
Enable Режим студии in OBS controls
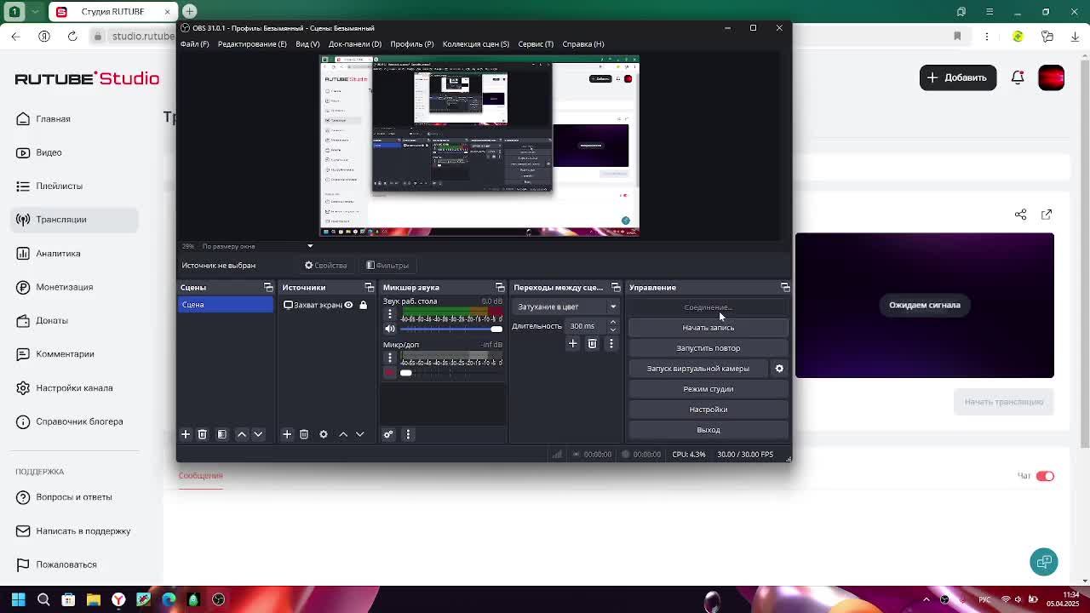tap(708, 389)
